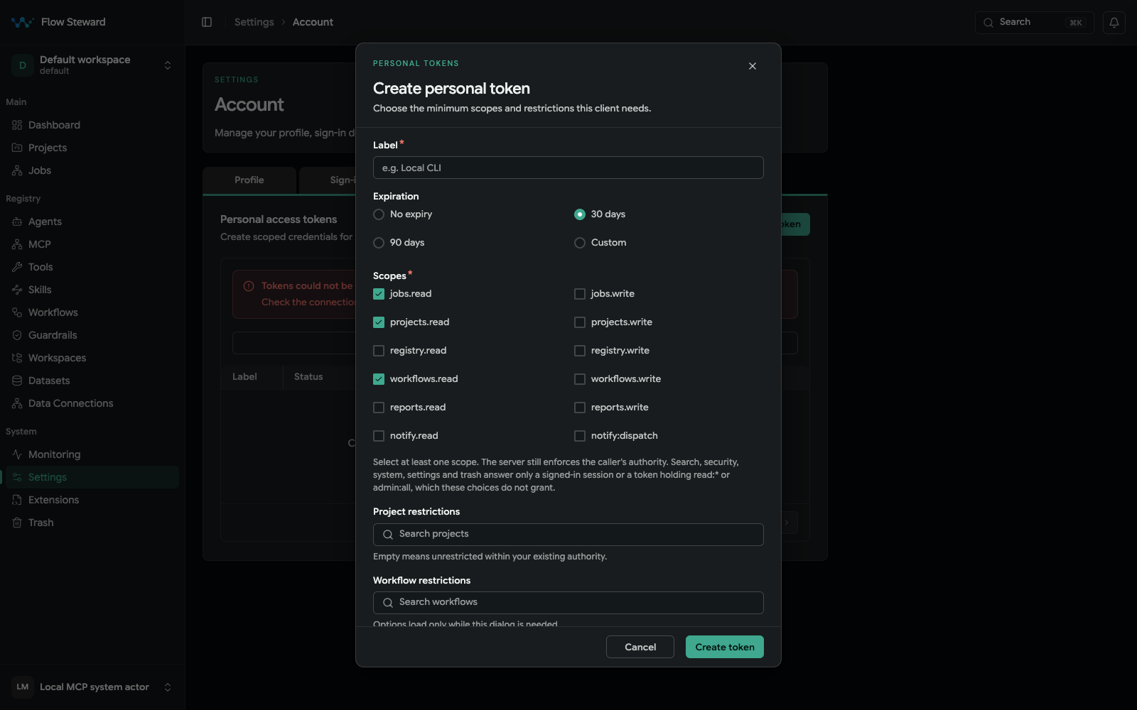Select the 90 days expiration
The image size is (1137, 710).
(379, 243)
